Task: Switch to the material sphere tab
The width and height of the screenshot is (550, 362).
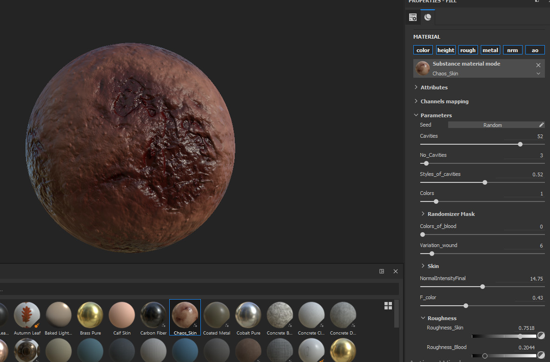Action: click(x=428, y=17)
